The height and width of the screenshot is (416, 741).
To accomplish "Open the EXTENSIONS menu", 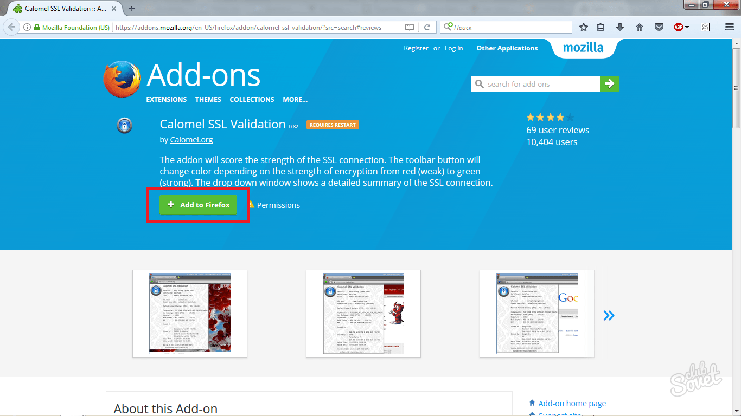I will [x=166, y=100].
